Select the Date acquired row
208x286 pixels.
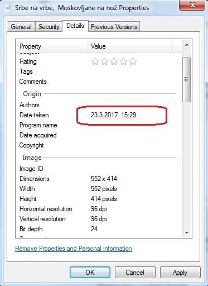pyautogui.click(x=99, y=135)
